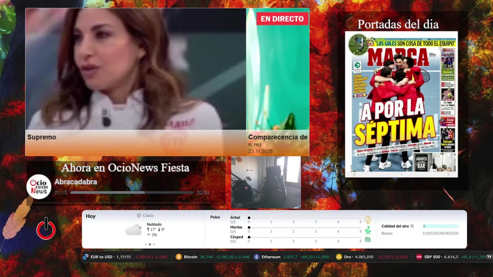The width and height of the screenshot is (493, 277).
Task: Click the OcioNews Fiesta round logo
Action: (x=39, y=187)
